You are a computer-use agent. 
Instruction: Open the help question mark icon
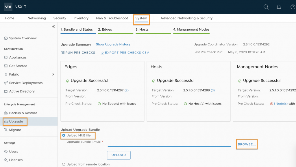(293, 7)
